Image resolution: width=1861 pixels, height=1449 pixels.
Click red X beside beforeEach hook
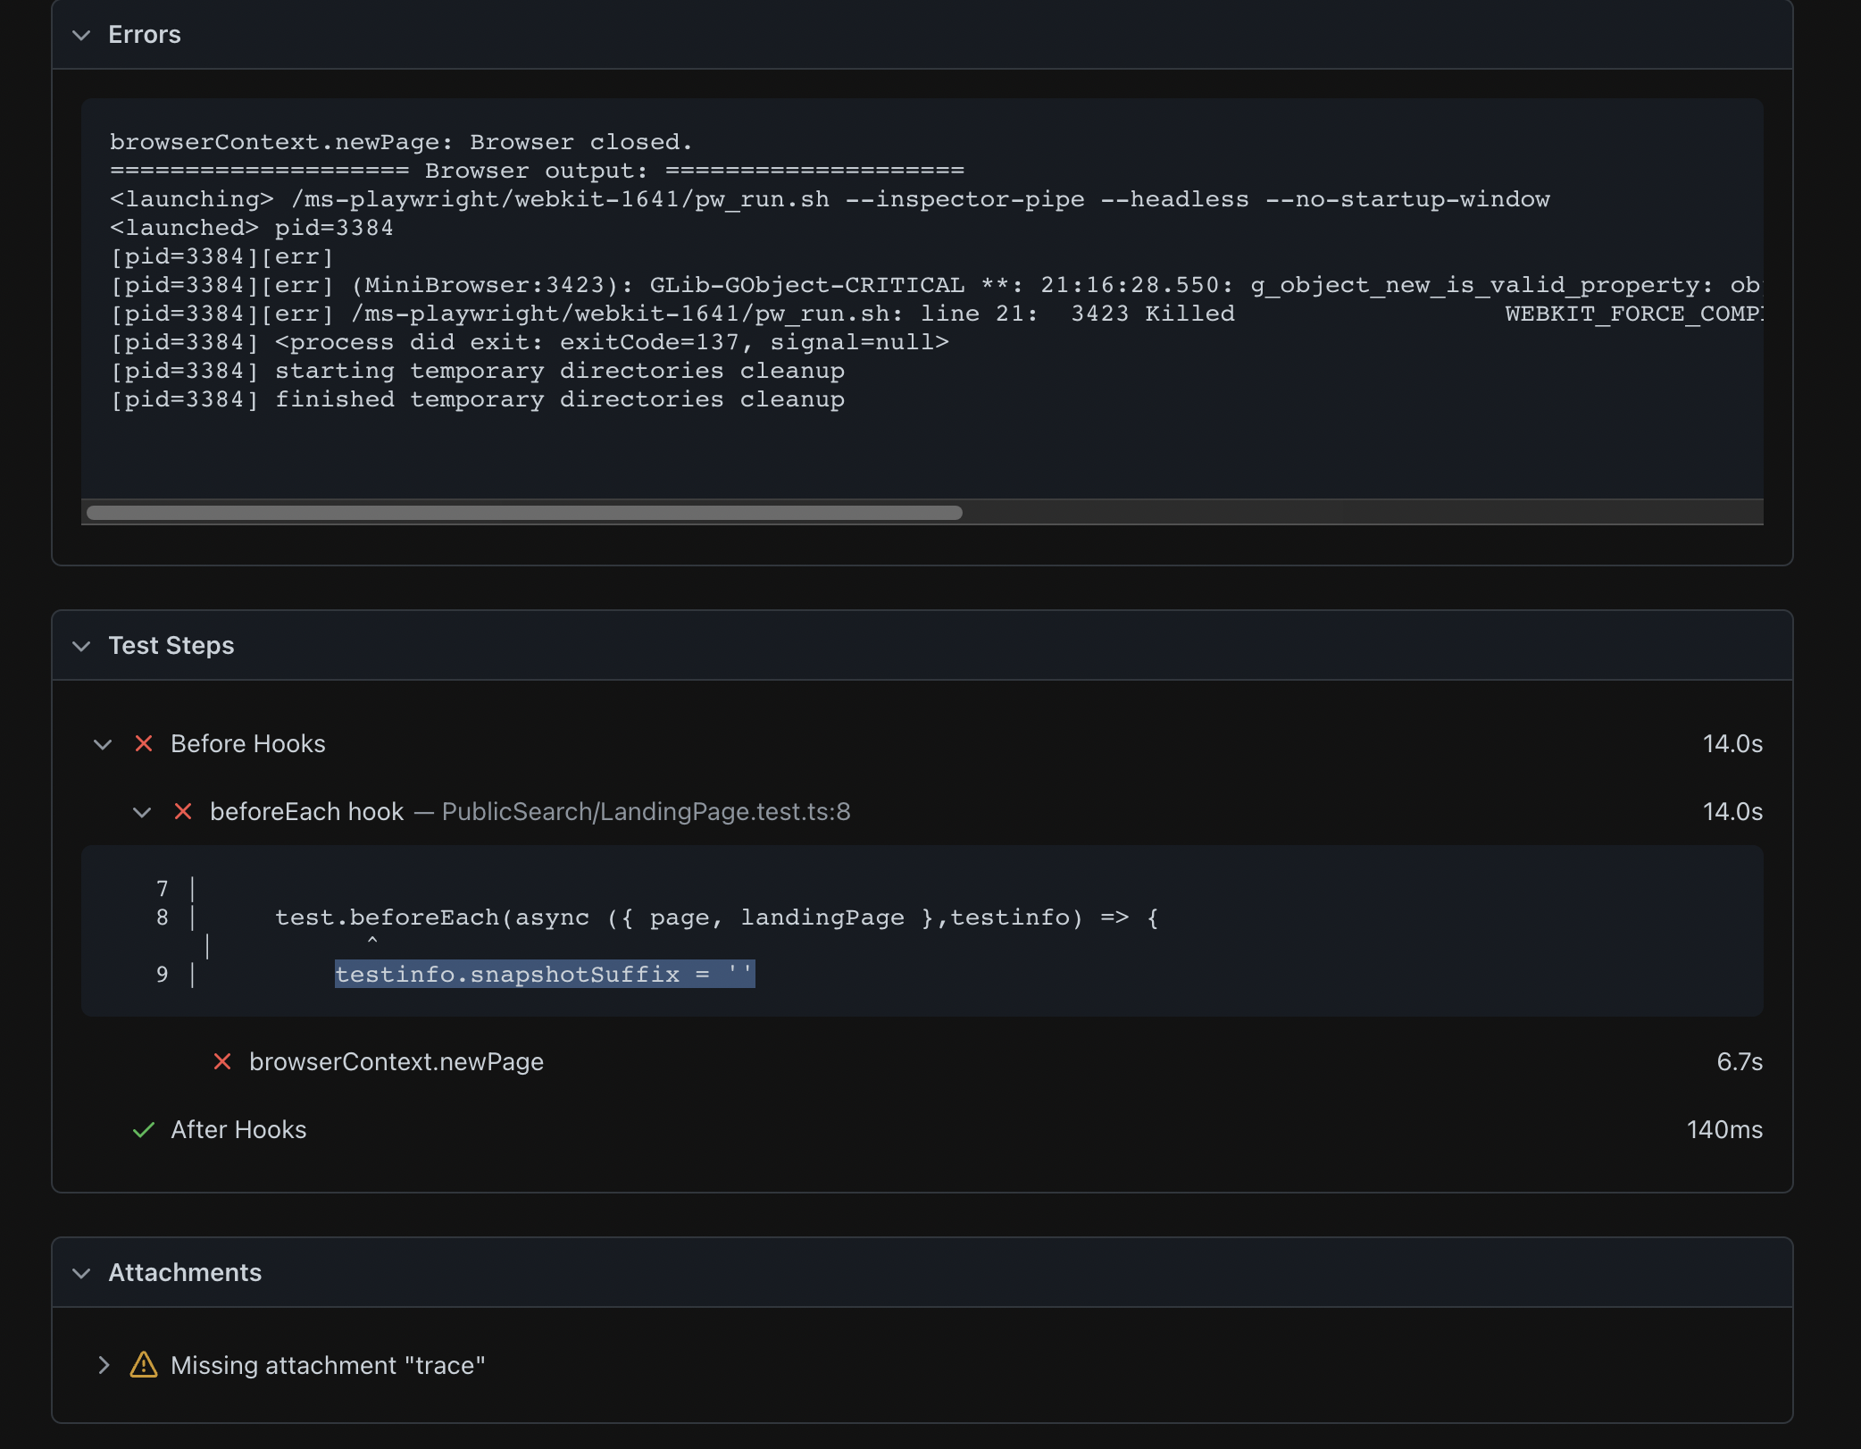[183, 812]
